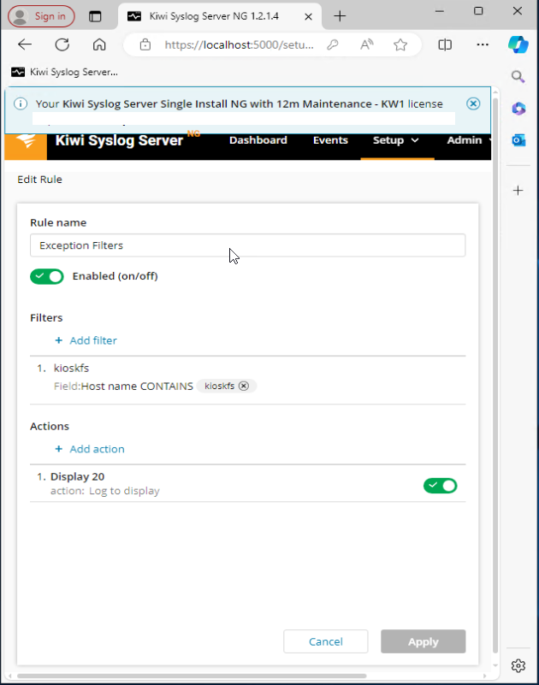539x685 pixels.
Task: Click the horizontal scrollbar at bottom
Action: coord(192,676)
